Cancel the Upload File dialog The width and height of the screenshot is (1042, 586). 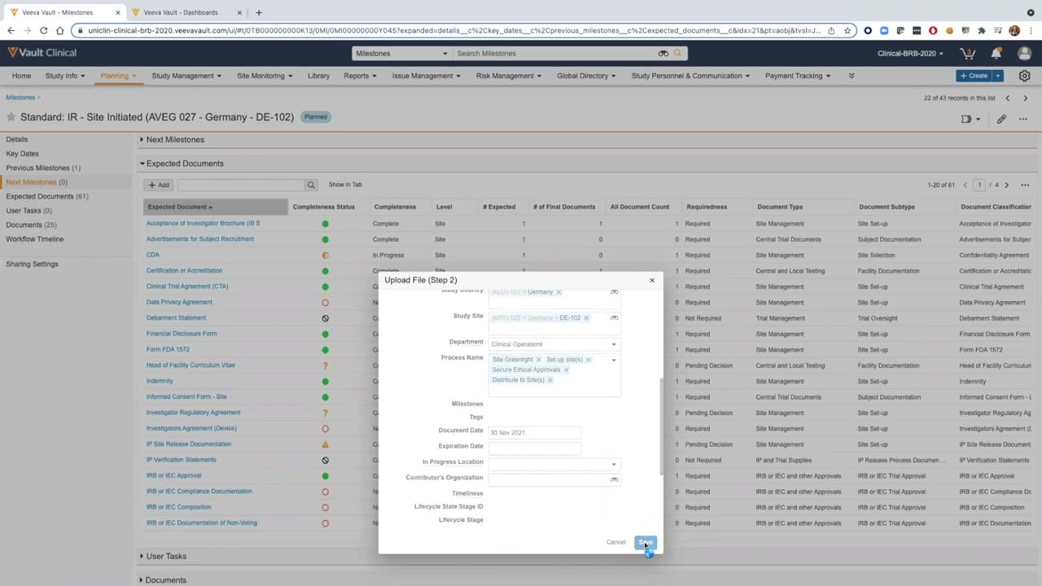point(615,543)
